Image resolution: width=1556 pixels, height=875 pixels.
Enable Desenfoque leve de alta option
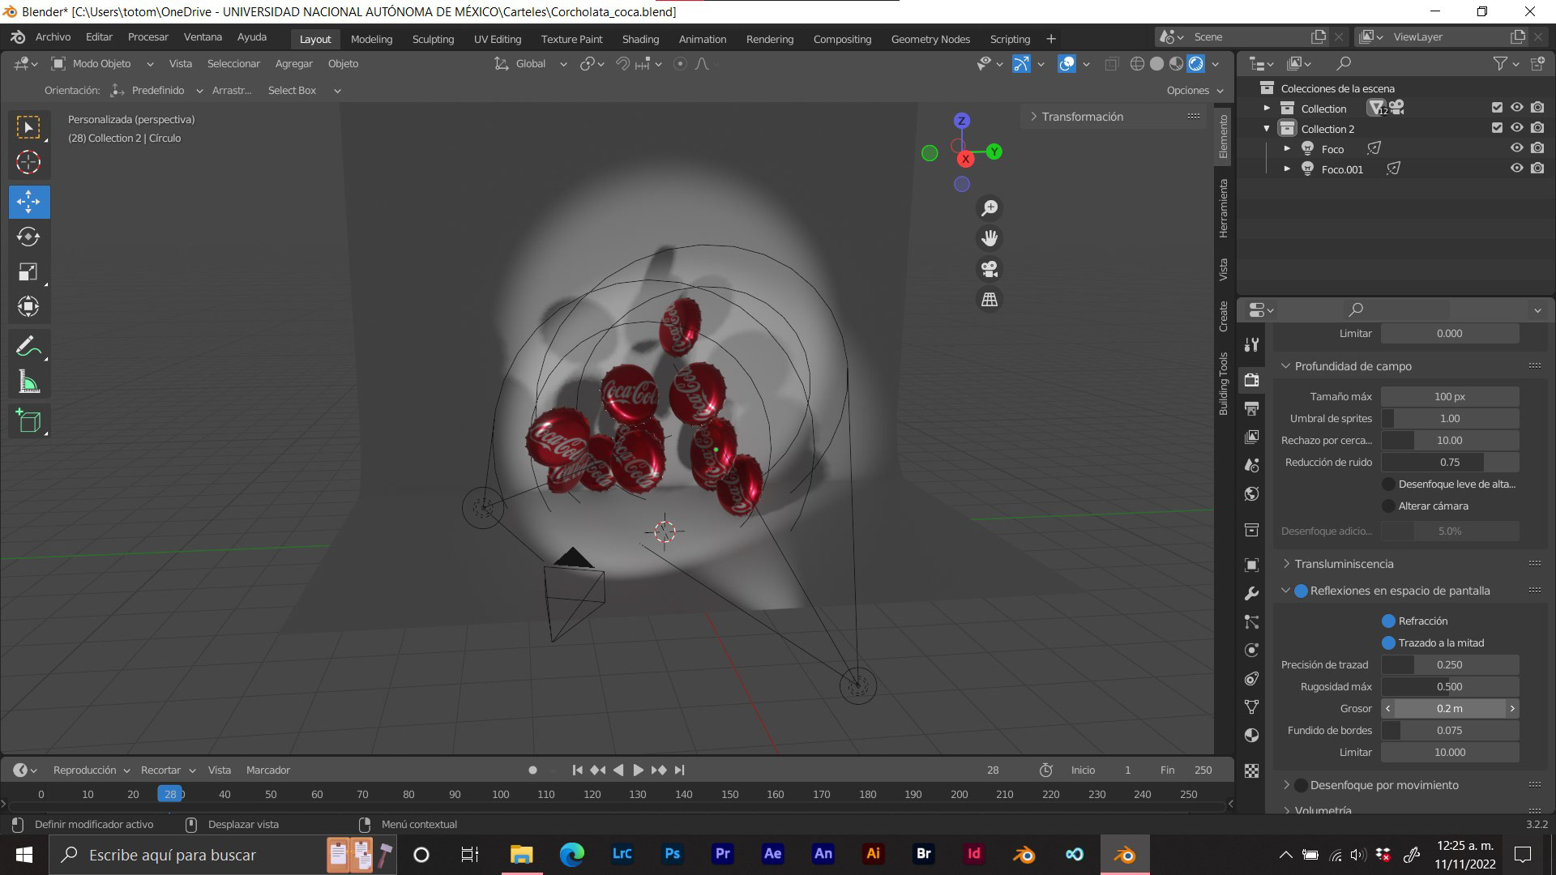1388,484
